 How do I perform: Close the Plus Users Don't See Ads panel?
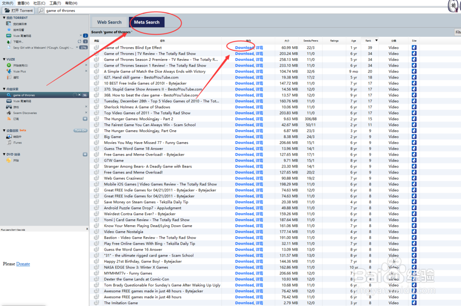pos(87,228)
